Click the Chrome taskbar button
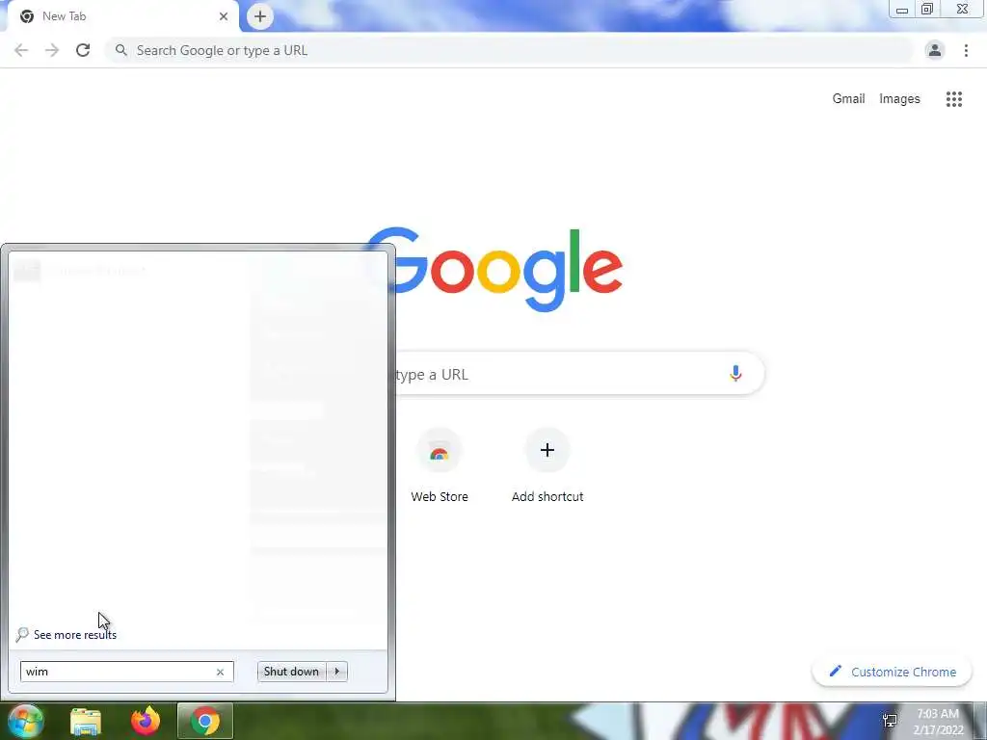Image resolution: width=987 pixels, height=740 pixels. 205,721
